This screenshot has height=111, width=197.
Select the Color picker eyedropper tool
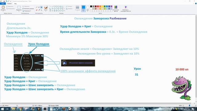tap(39, 10)
